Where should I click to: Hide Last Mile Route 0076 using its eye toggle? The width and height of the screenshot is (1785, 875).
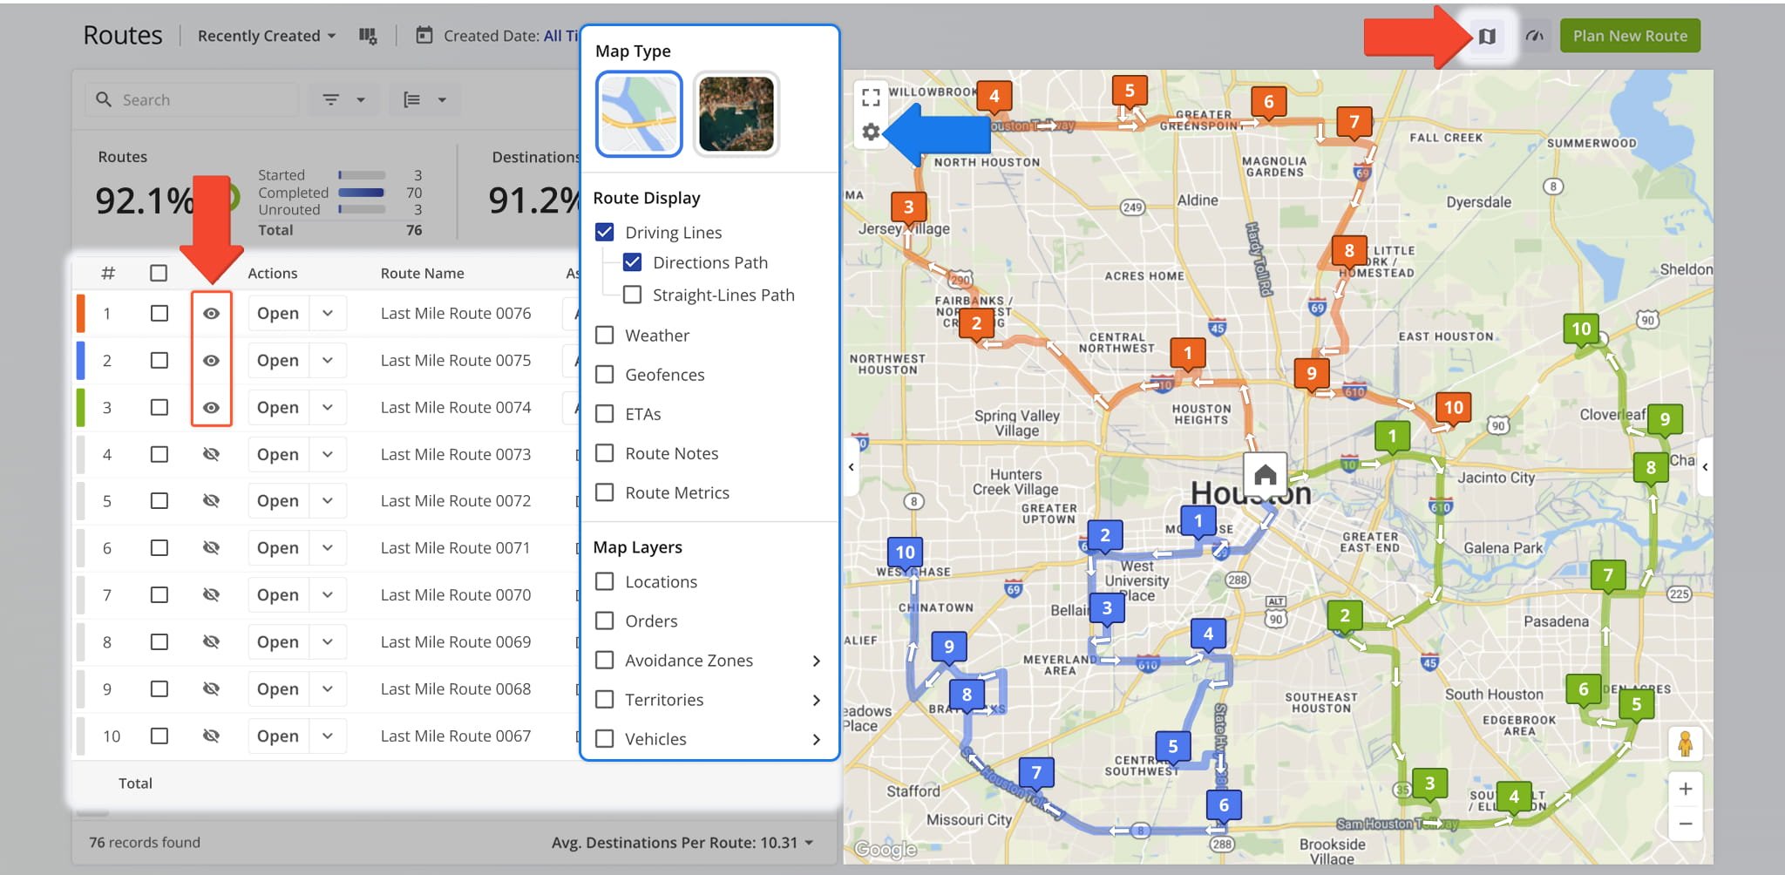click(212, 313)
